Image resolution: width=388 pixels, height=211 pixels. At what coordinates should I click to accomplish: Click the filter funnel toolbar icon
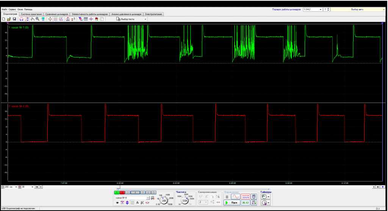[80, 19]
